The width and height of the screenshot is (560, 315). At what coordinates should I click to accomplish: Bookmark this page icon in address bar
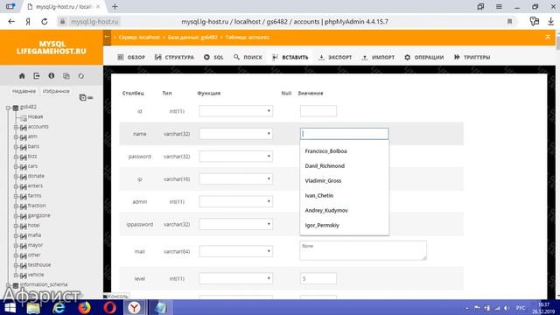pos(509,21)
